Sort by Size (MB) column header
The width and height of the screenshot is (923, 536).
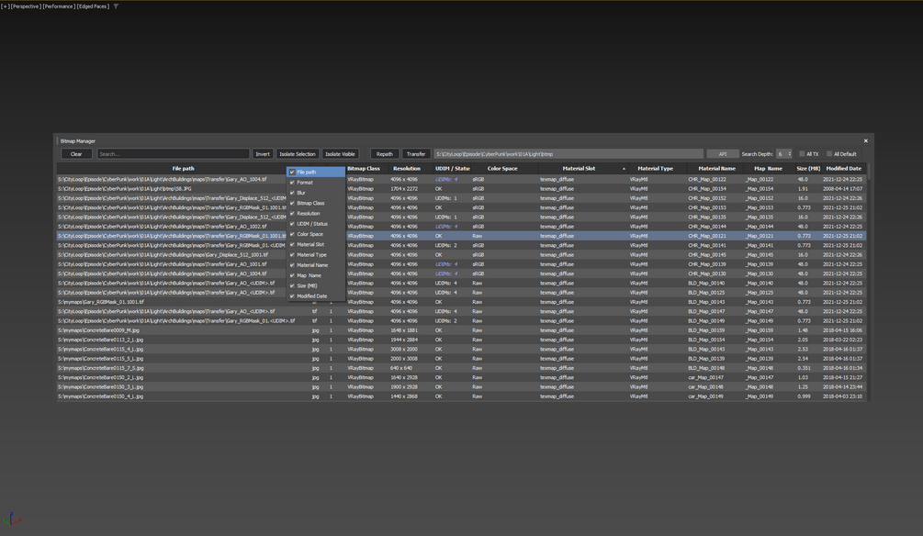click(808, 169)
